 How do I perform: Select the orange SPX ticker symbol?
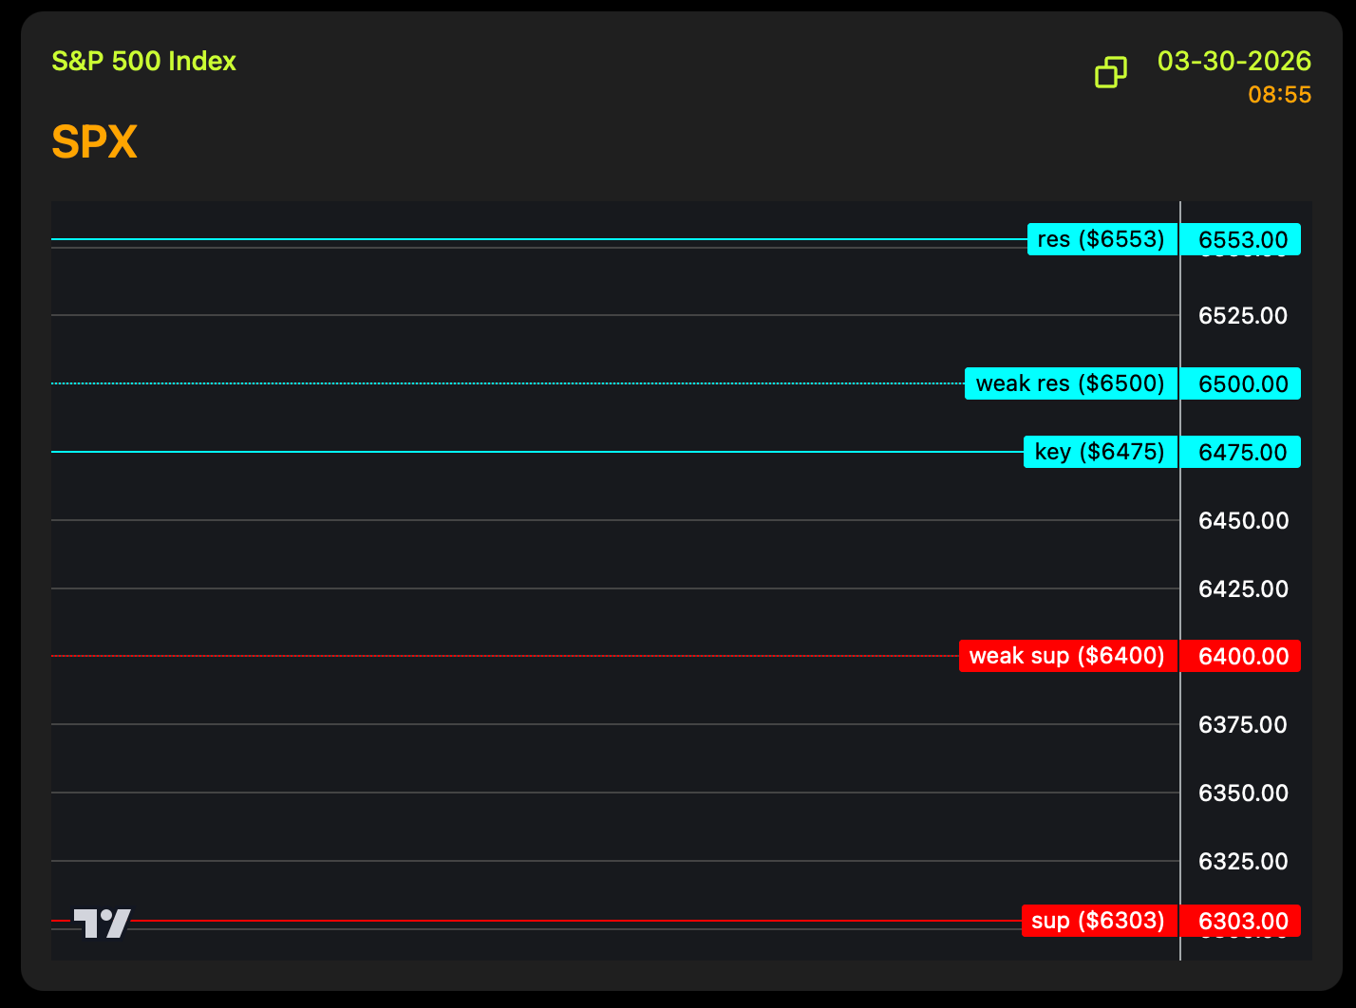[x=94, y=142]
